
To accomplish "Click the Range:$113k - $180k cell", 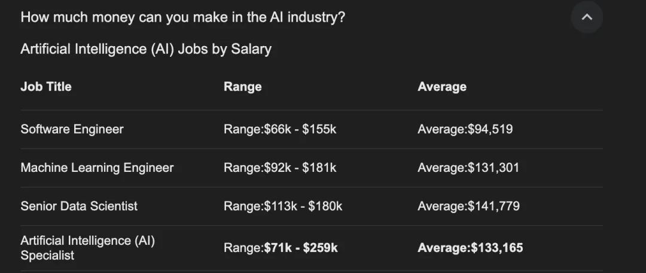I will tap(283, 206).
